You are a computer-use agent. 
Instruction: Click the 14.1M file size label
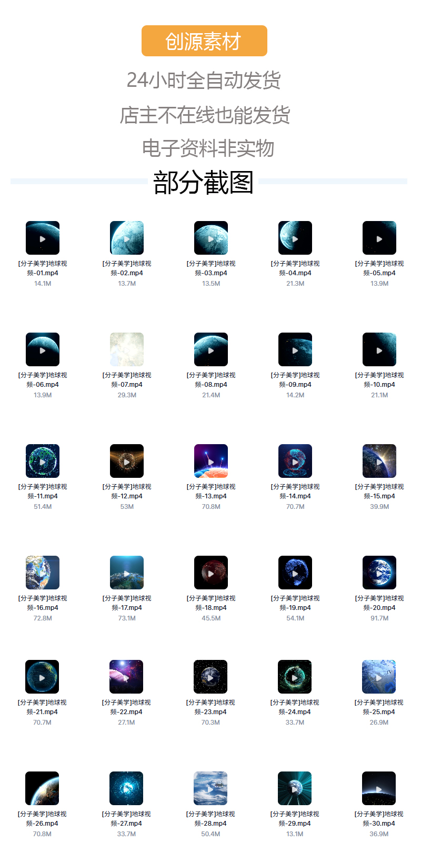point(43,284)
